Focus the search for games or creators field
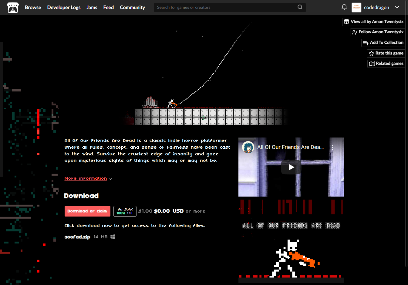The image size is (408, 285). (x=230, y=7)
